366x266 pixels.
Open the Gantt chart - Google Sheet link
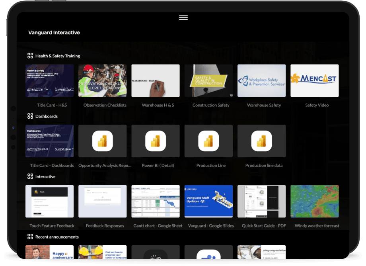coord(155,201)
